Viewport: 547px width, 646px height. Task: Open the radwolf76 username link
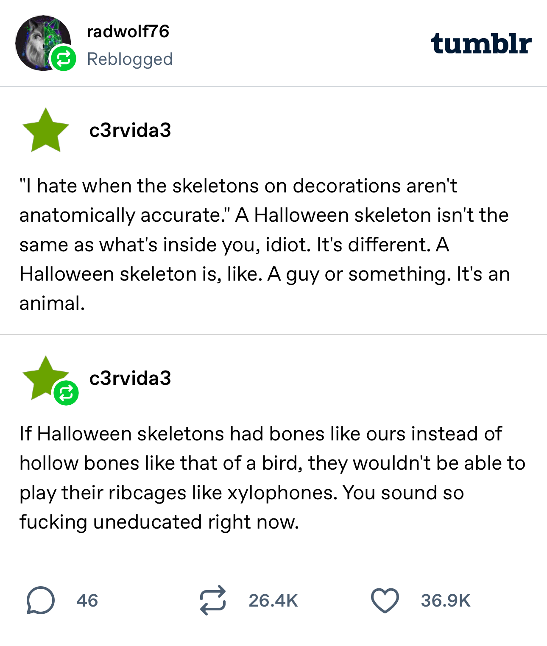[x=128, y=31]
